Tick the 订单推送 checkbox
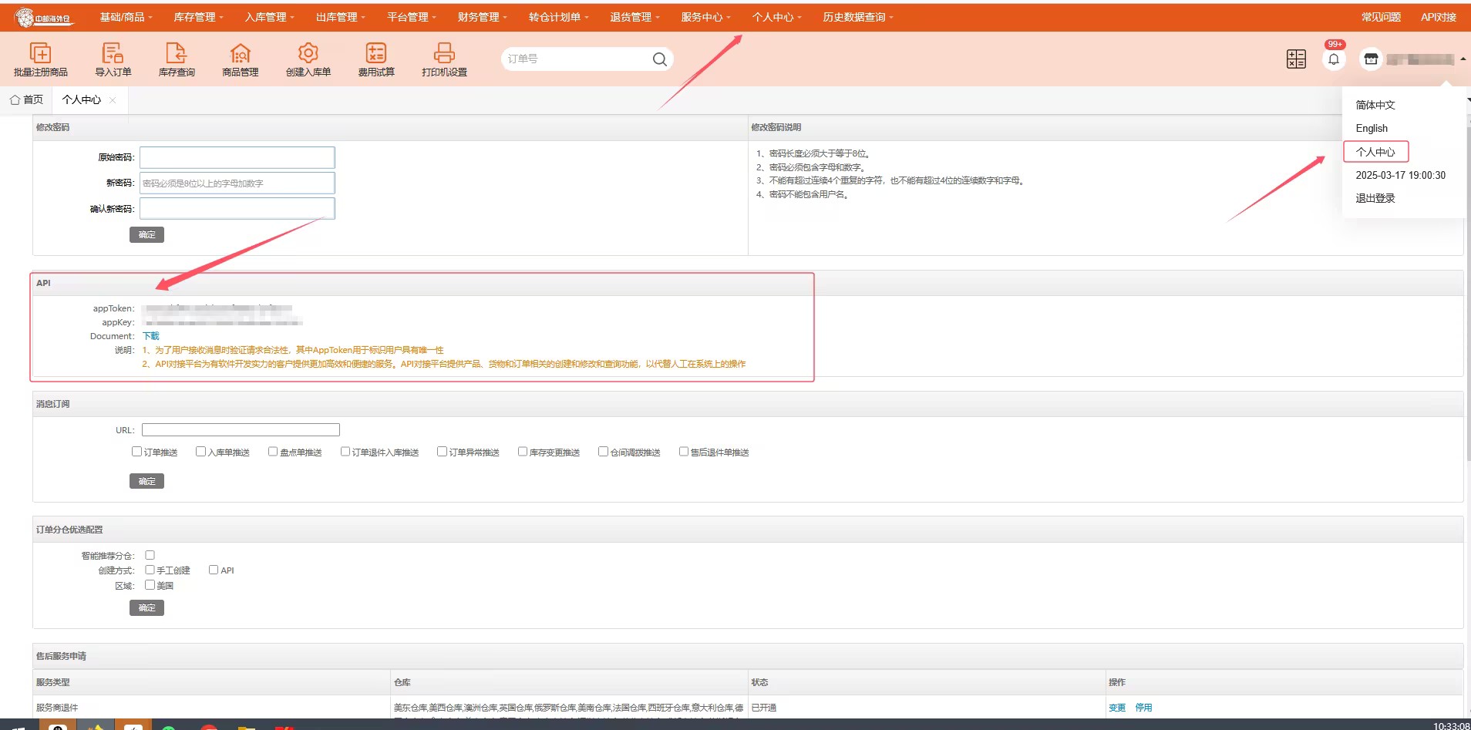 pyautogui.click(x=136, y=452)
